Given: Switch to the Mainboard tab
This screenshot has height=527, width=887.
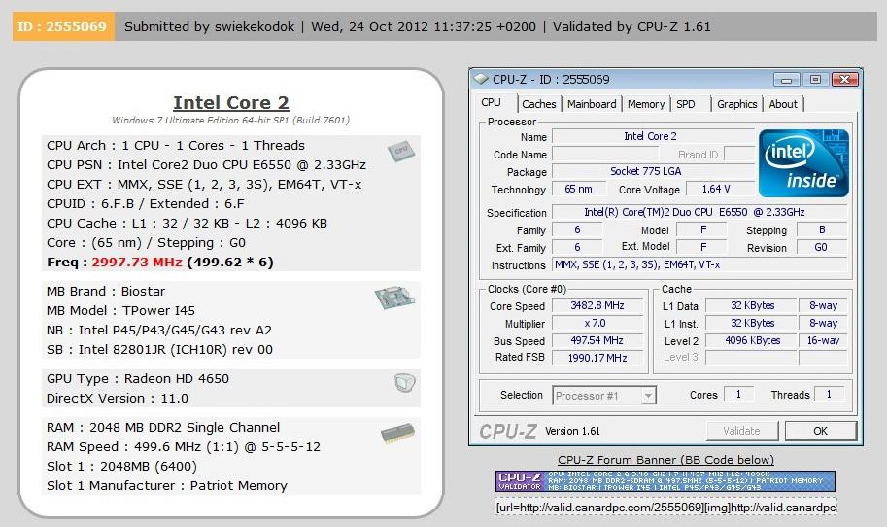Looking at the screenshot, I should (592, 104).
